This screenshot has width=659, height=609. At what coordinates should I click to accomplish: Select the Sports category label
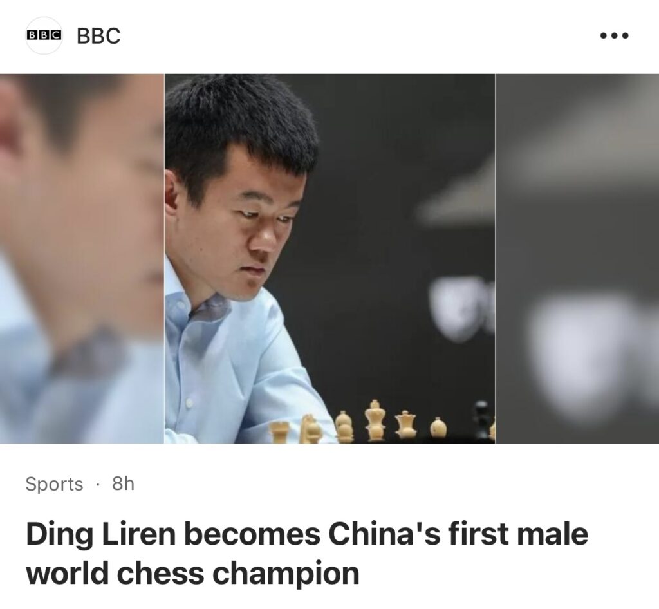pyautogui.click(x=54, y=483)
